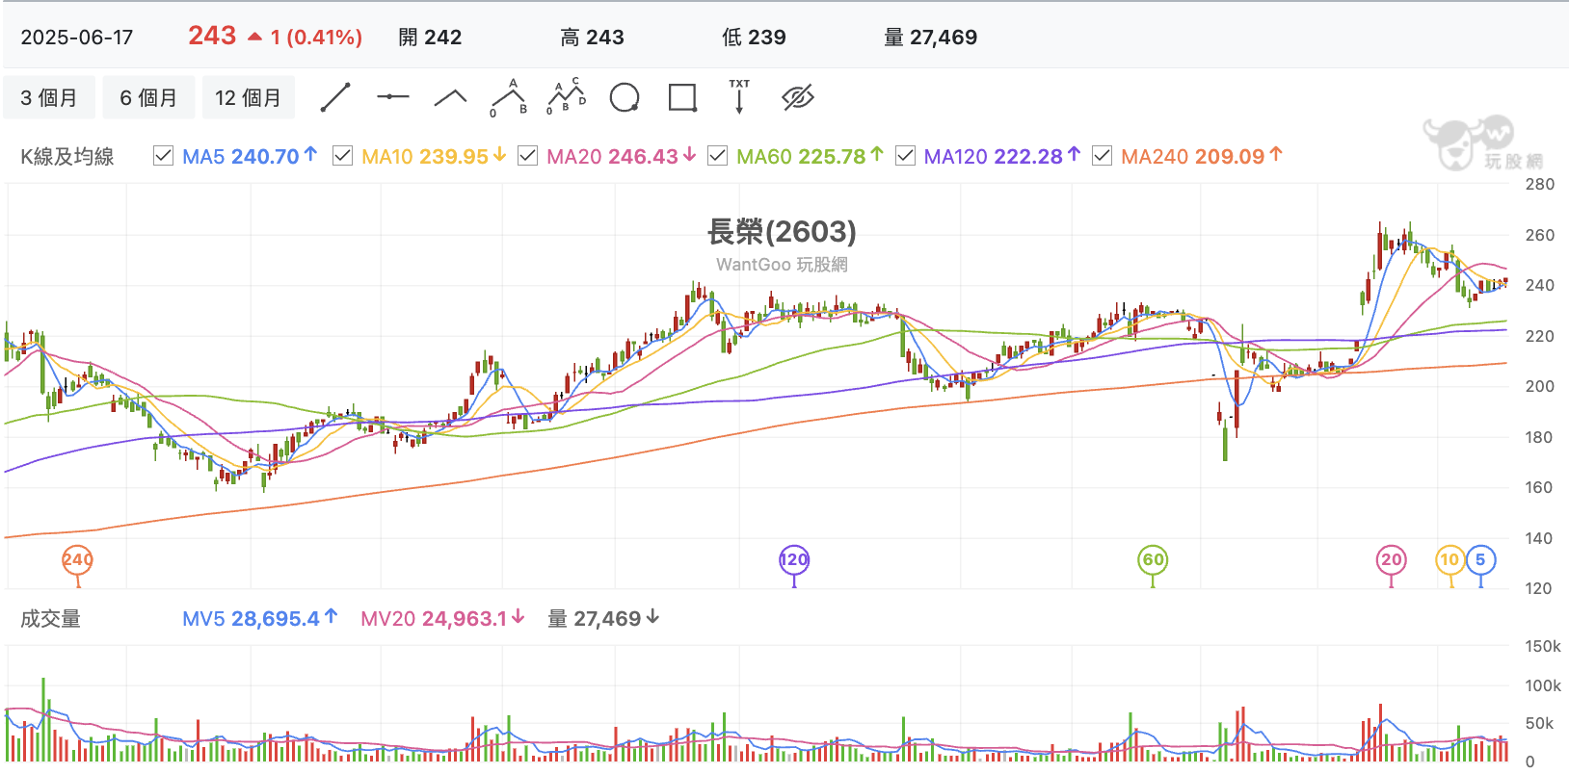Click the orange 240 marker on the chart
Viewport: 1569px width, 774px height.
78,559
